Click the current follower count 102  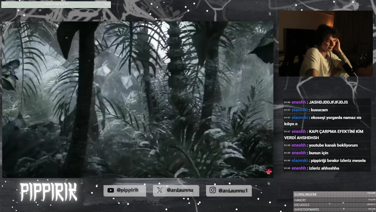[x=5, y=5]
